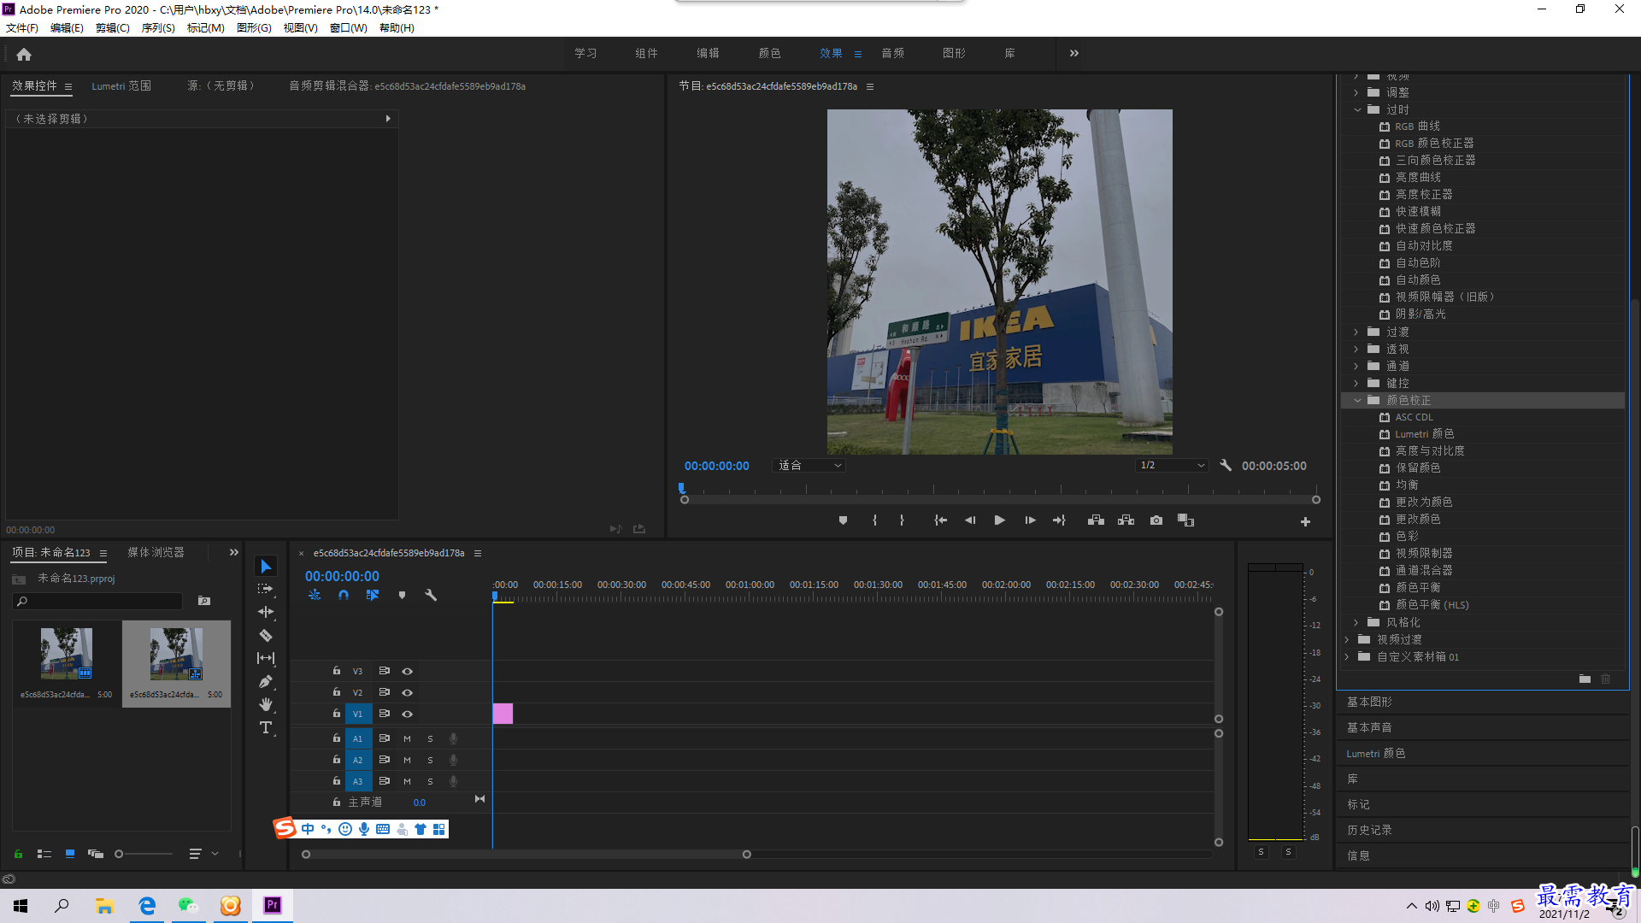Go to In point
Viewport: 1641px width, 923px height.
coord(940,520)
